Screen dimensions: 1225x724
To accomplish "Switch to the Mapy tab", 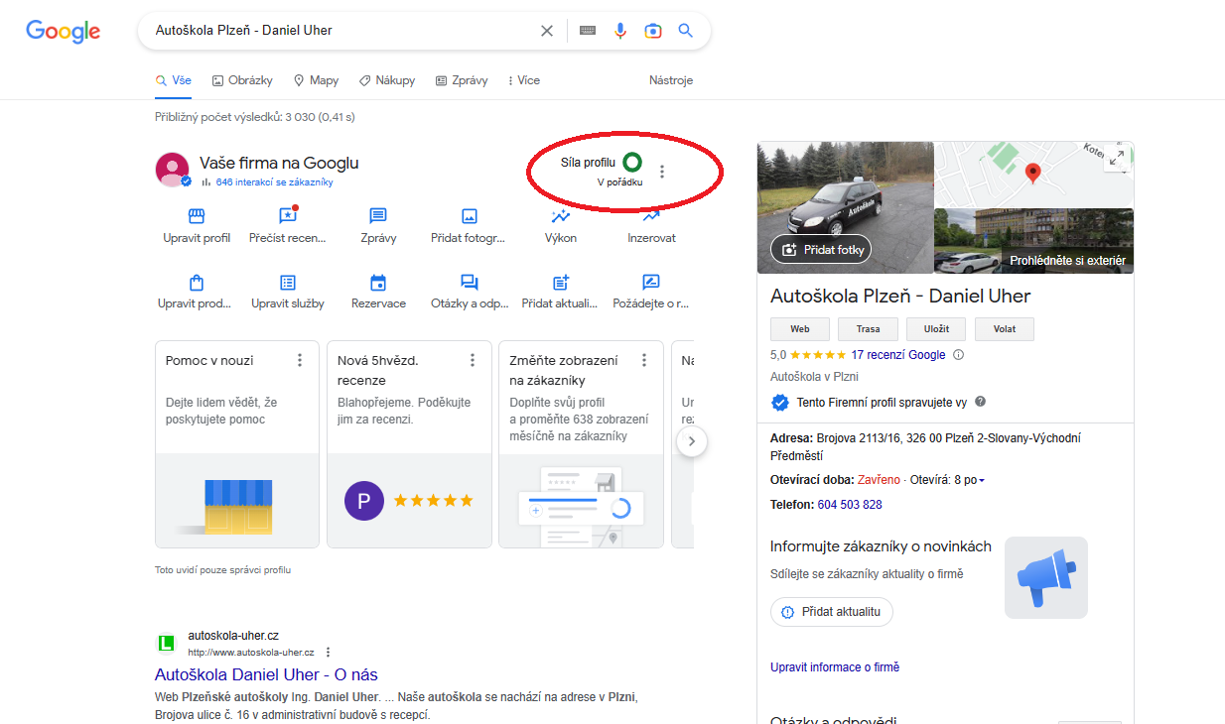I will click(x=316, y=80).
